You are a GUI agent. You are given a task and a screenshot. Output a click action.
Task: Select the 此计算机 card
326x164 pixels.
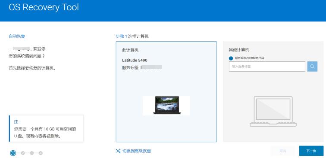tap(166, 92)
